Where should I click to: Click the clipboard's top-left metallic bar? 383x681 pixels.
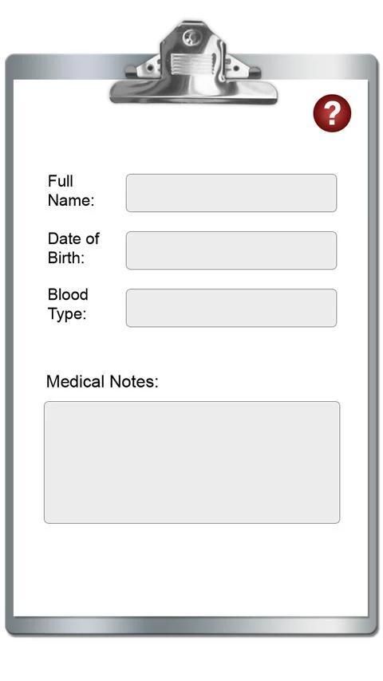(65, 66)
